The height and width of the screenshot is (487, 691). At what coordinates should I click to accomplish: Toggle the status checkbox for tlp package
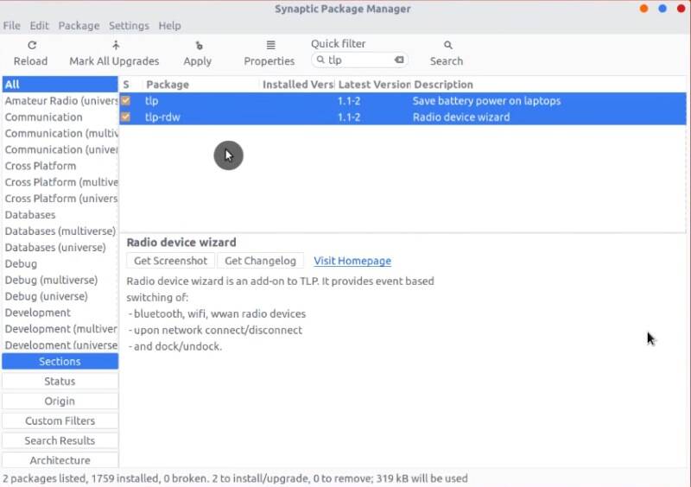tap(126, 100)
